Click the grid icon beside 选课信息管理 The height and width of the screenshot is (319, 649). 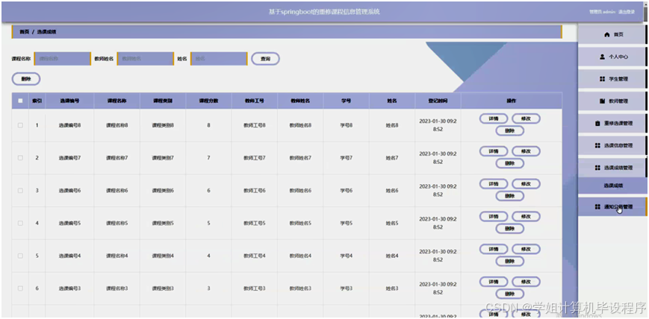pyautogui.click(x=597, y=145)
